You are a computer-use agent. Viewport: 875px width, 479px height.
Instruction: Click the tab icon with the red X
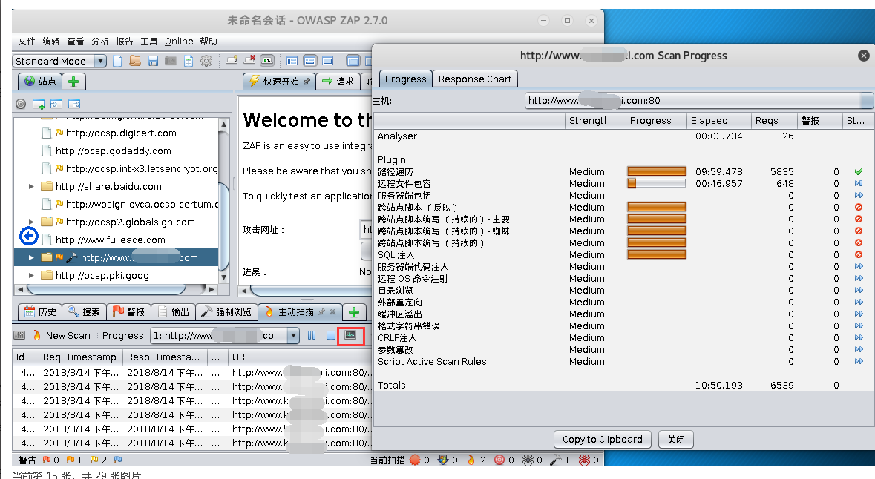[x=249, y=60]
